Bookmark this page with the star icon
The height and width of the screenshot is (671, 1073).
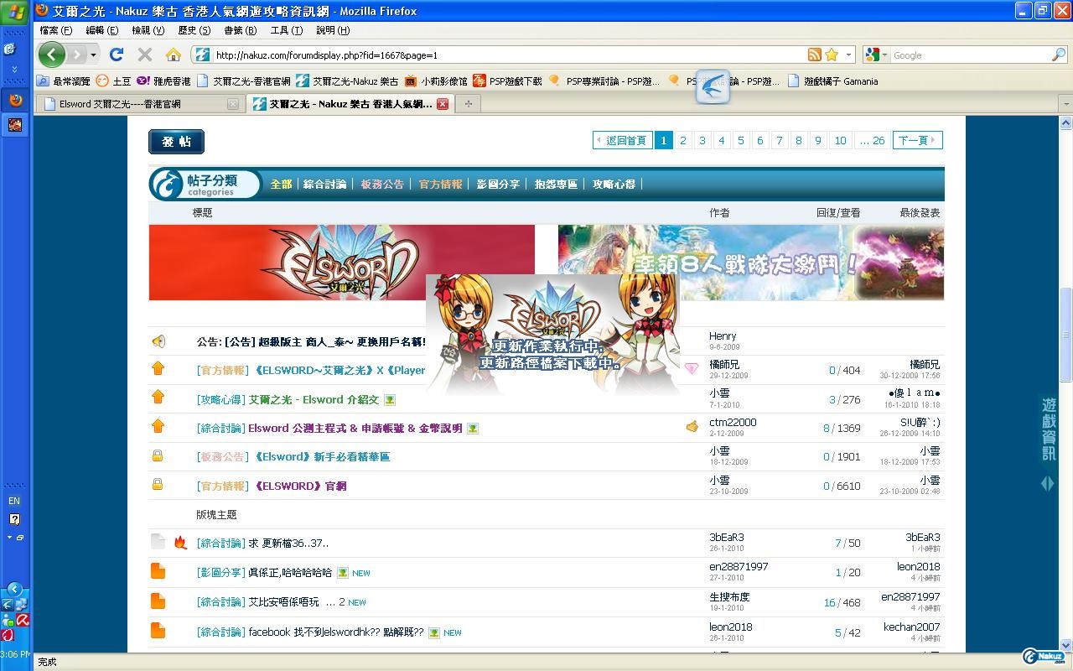[832, 55]
